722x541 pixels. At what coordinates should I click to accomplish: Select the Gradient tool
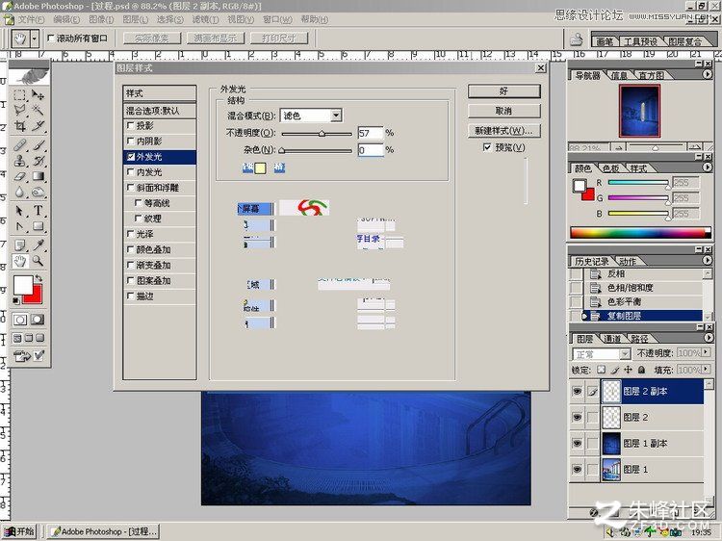coord(38,176)
